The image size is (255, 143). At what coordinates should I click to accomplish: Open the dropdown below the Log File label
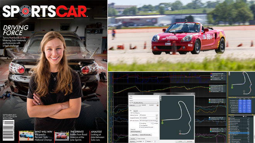point(135,105)
